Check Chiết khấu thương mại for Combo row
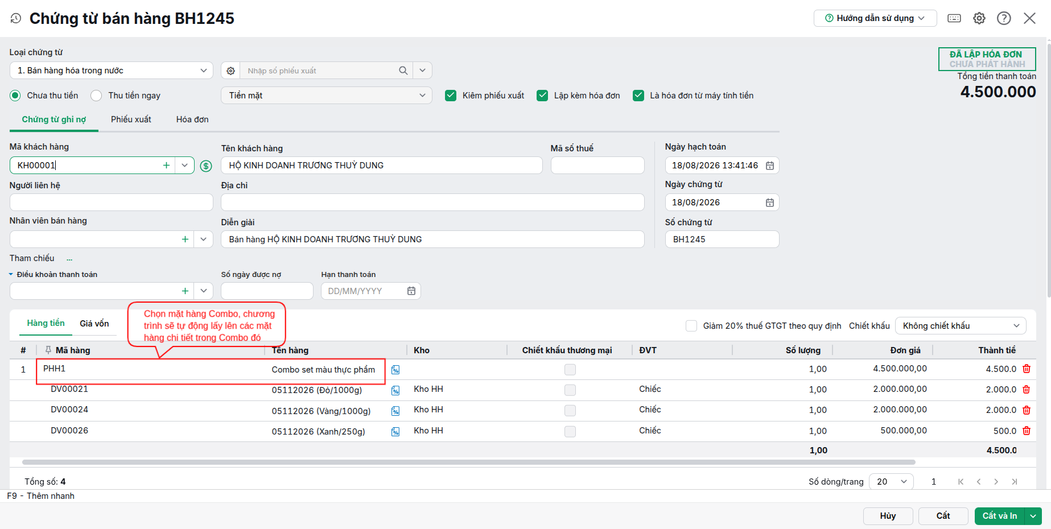 [x=570, y=370]
